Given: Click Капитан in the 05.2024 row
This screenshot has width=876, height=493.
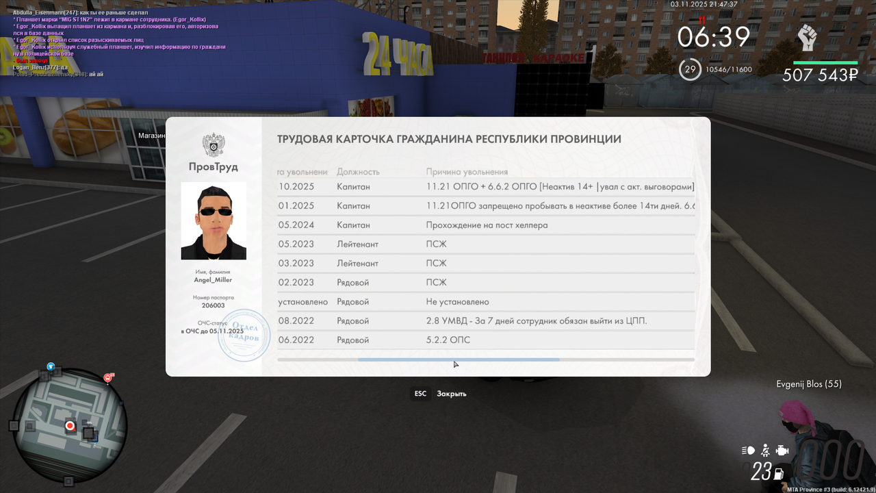Looking at the screenshot, I should coord(353,225).
